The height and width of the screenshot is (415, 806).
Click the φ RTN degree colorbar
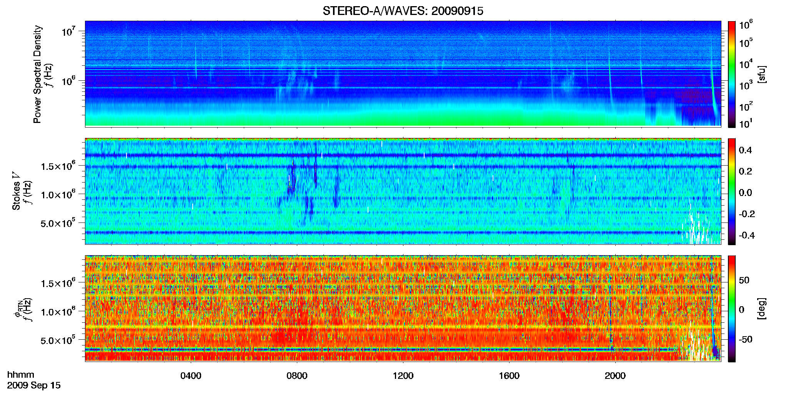coord(732,309)
